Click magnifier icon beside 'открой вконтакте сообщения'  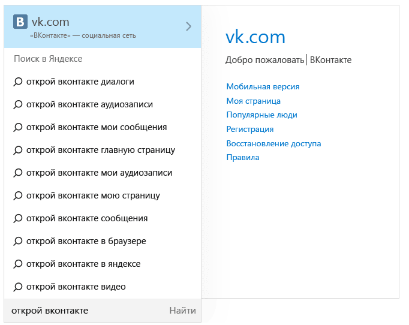click(18, 219)
